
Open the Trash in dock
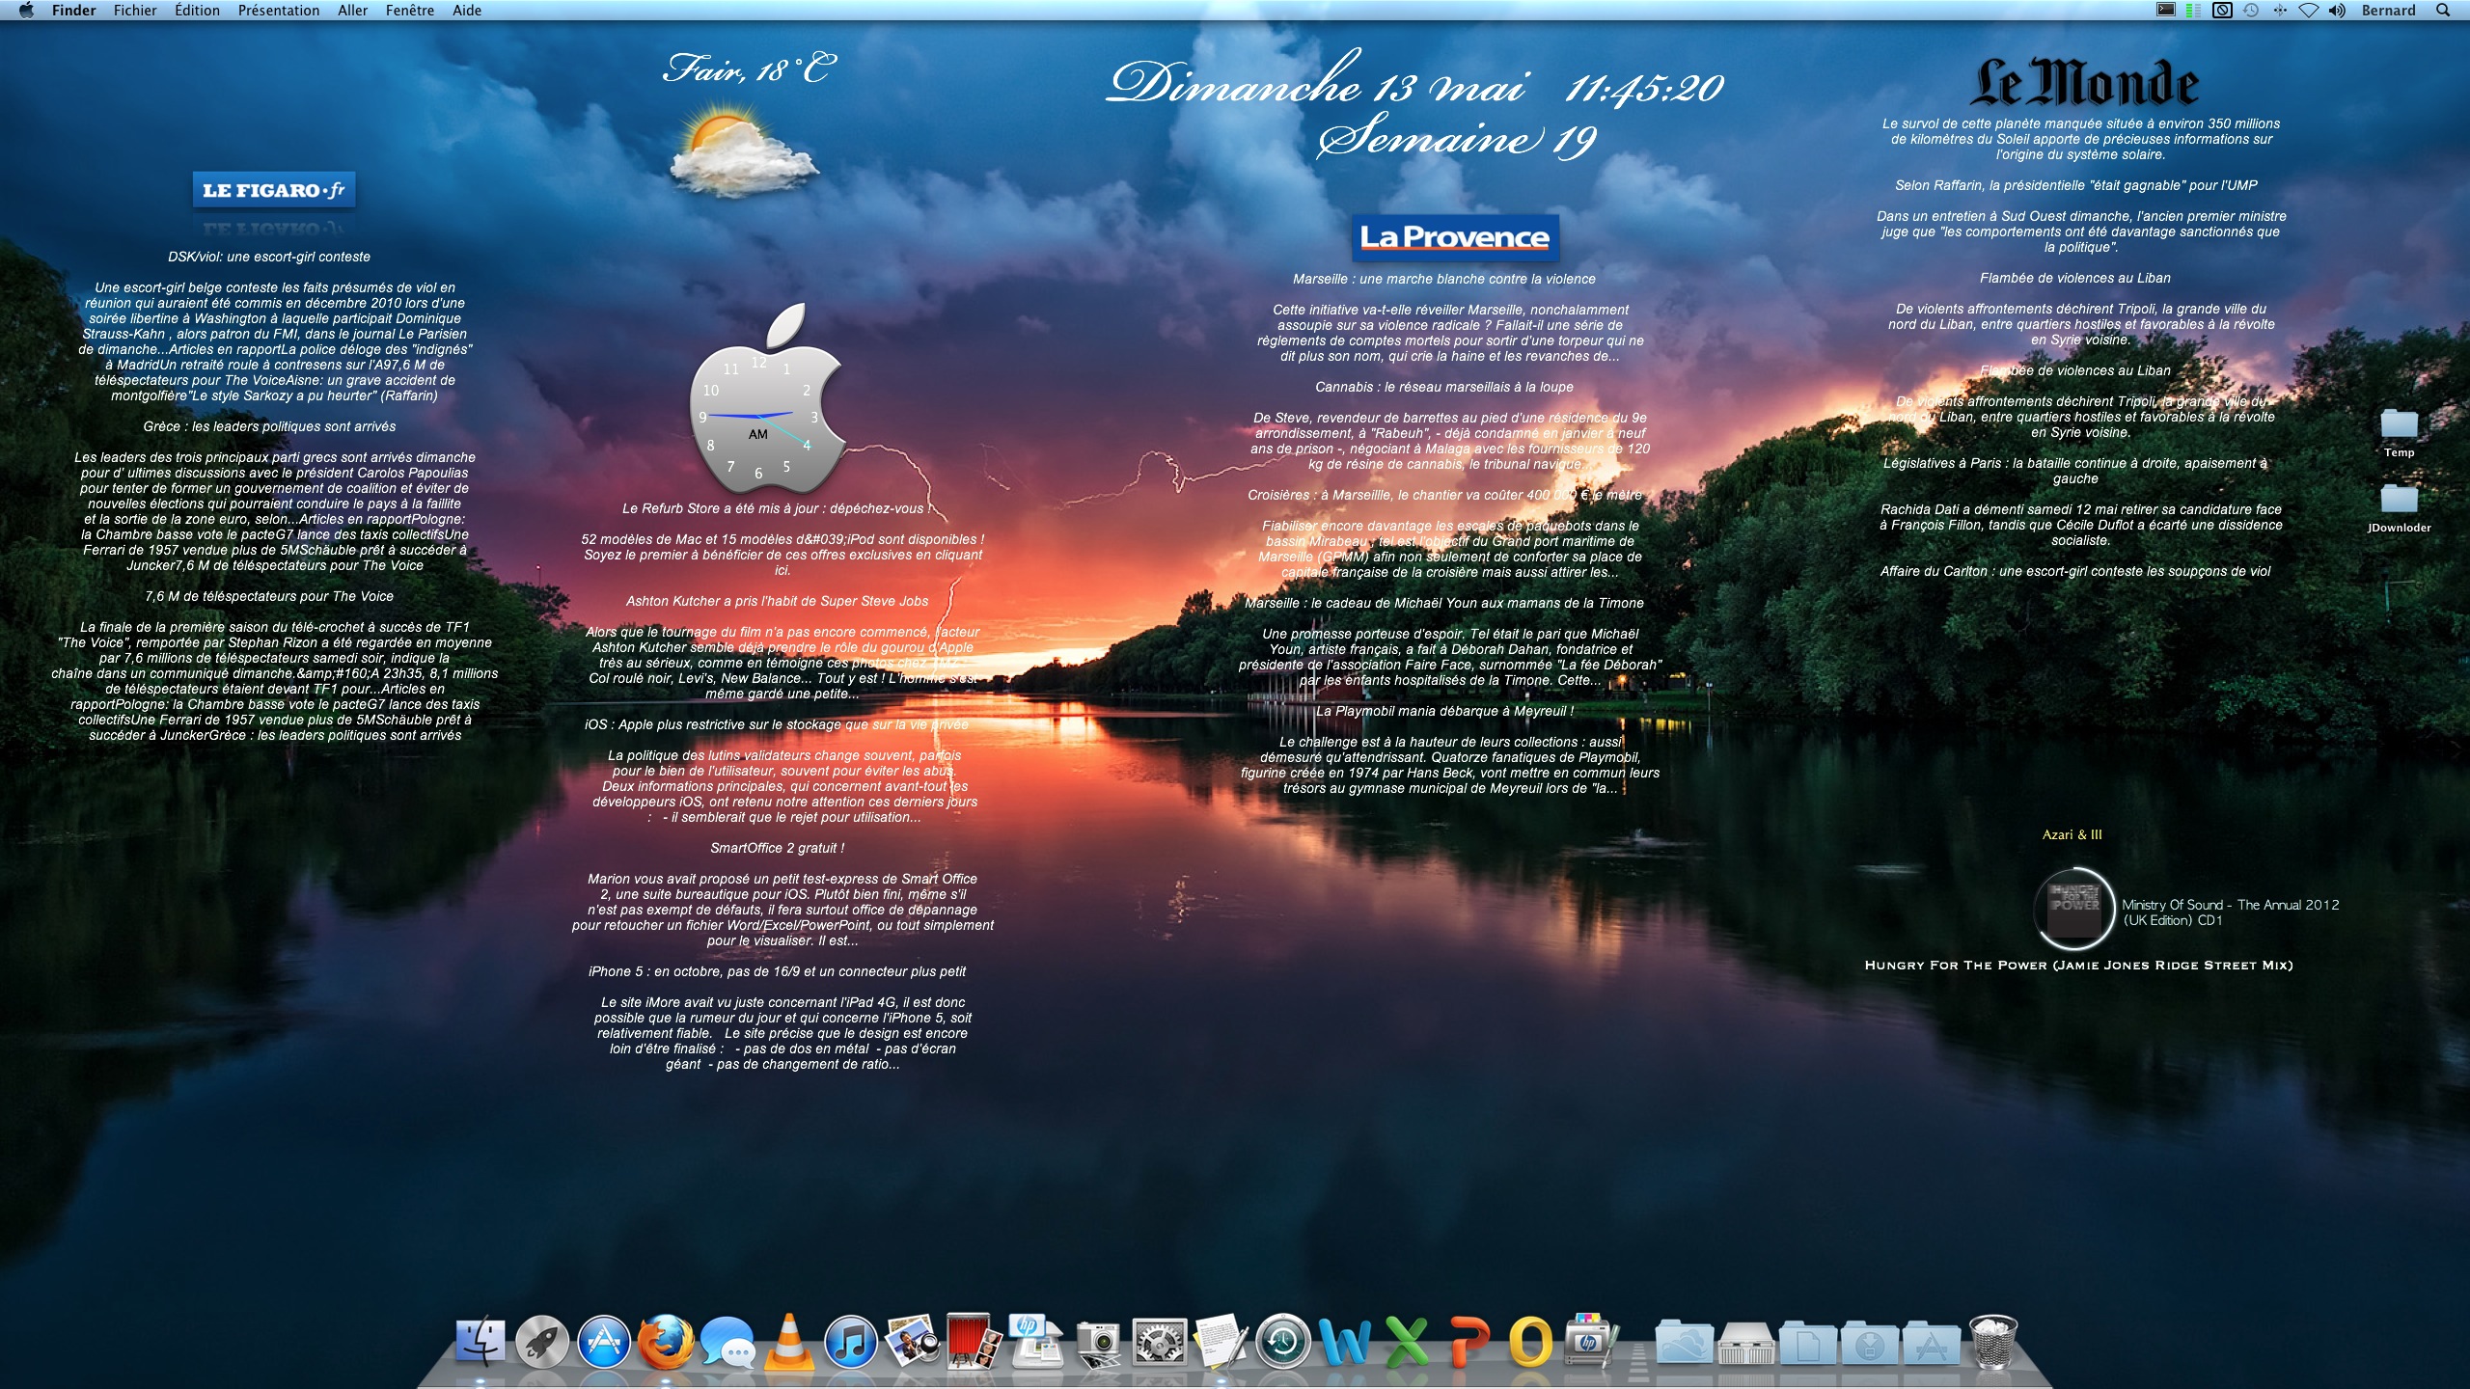point(1993,1341)
